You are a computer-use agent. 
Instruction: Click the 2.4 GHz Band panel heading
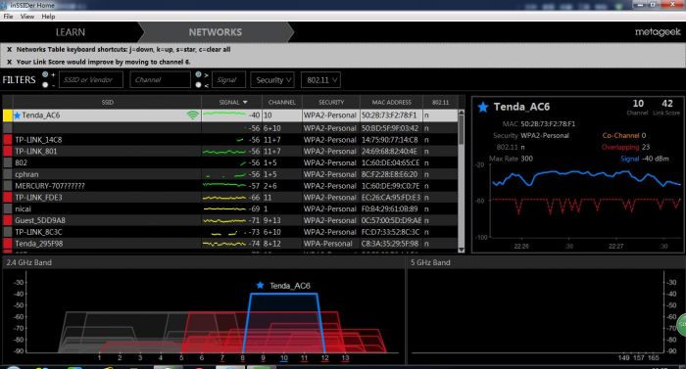coord(28,262)
